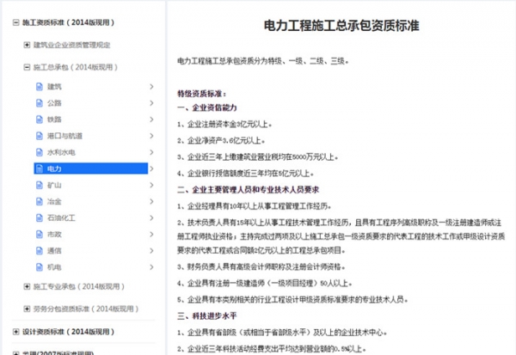
Task: Click the document icon beside 矿山
Action: 39,185
